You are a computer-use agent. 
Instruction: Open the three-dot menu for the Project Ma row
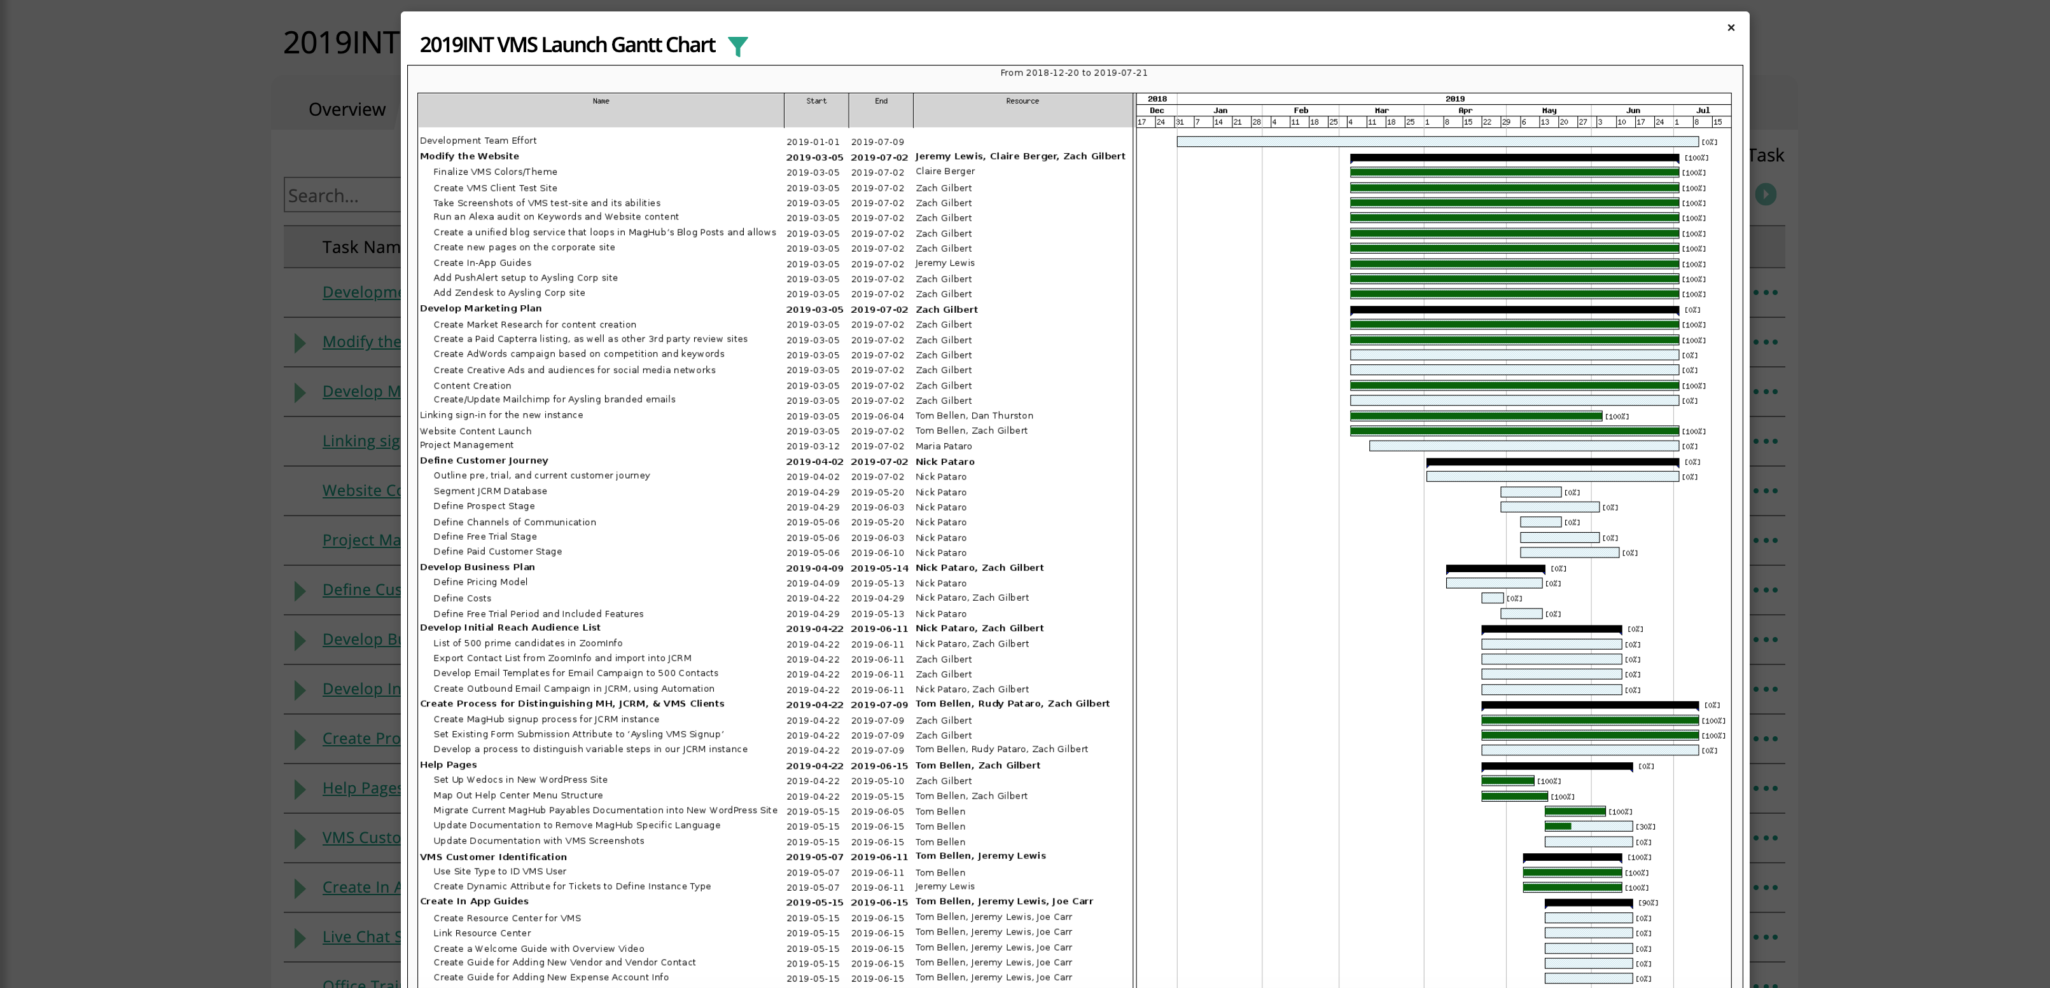1766,540
